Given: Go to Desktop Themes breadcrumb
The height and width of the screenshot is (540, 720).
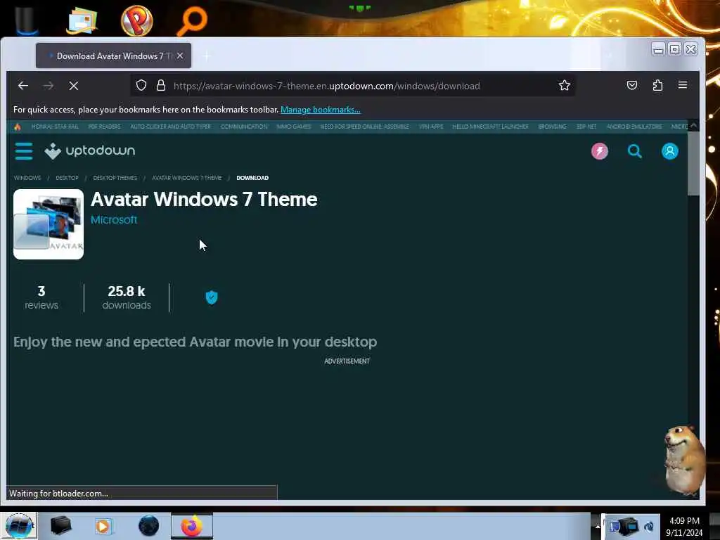Looking at the screenshot, I should 115,178.
